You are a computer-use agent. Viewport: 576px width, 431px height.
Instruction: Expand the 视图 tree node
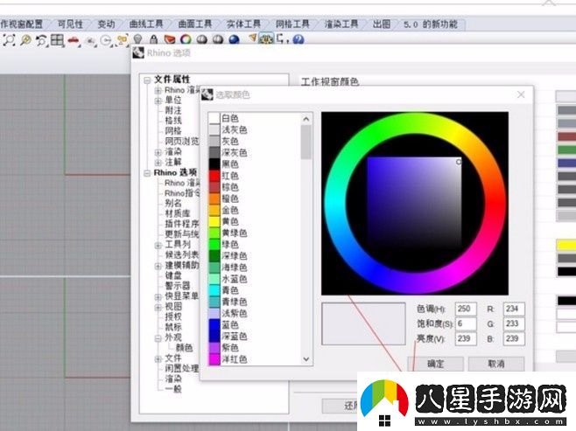tap(158, 307)
